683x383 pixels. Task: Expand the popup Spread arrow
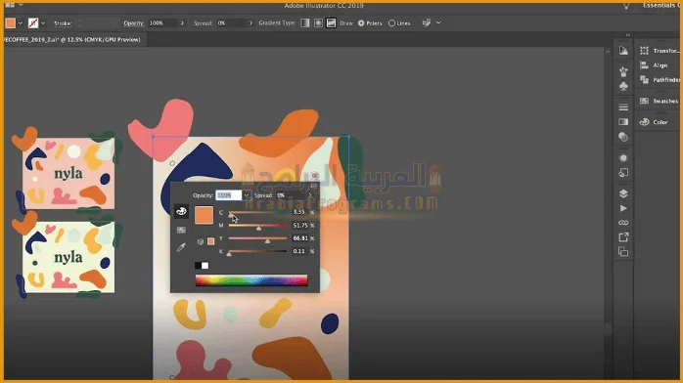[310, 195]
